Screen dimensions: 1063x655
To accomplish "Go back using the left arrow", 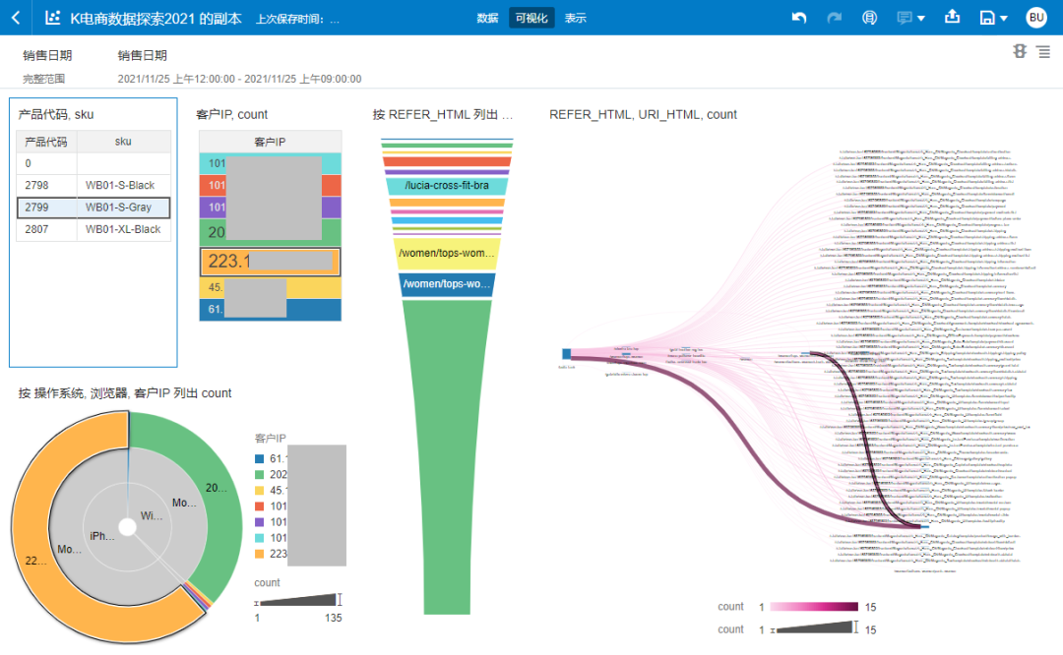I will click(17, 18).
